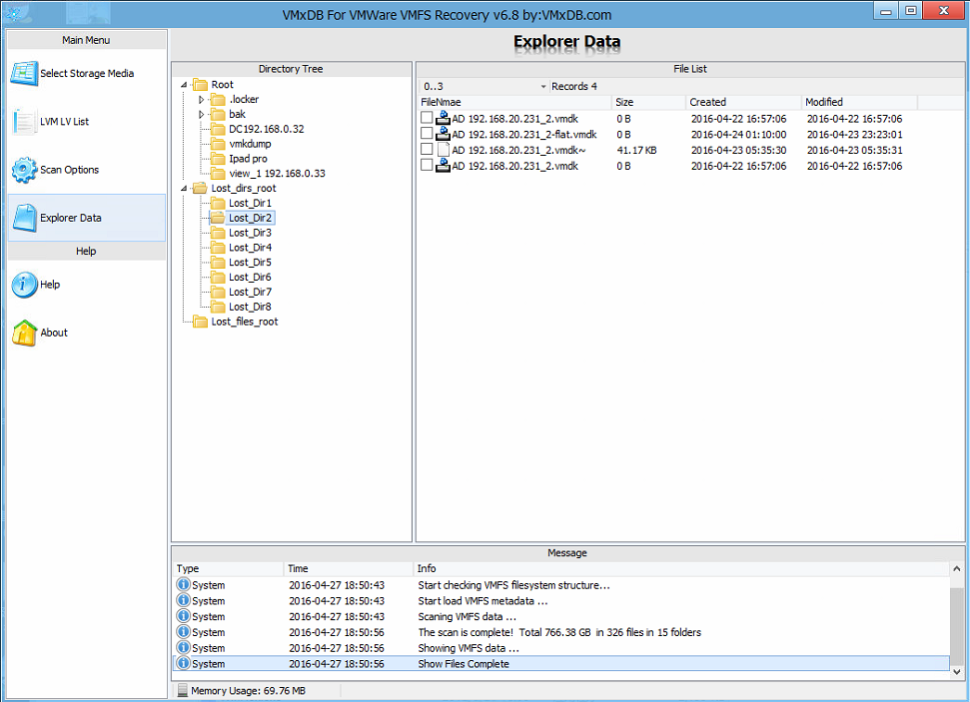
Task: Select view_1 192.168.0.33 folder
Action: pyautogui.click(x=277, y=174)
